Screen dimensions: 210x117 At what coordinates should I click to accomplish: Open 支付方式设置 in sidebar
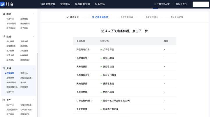26,78
